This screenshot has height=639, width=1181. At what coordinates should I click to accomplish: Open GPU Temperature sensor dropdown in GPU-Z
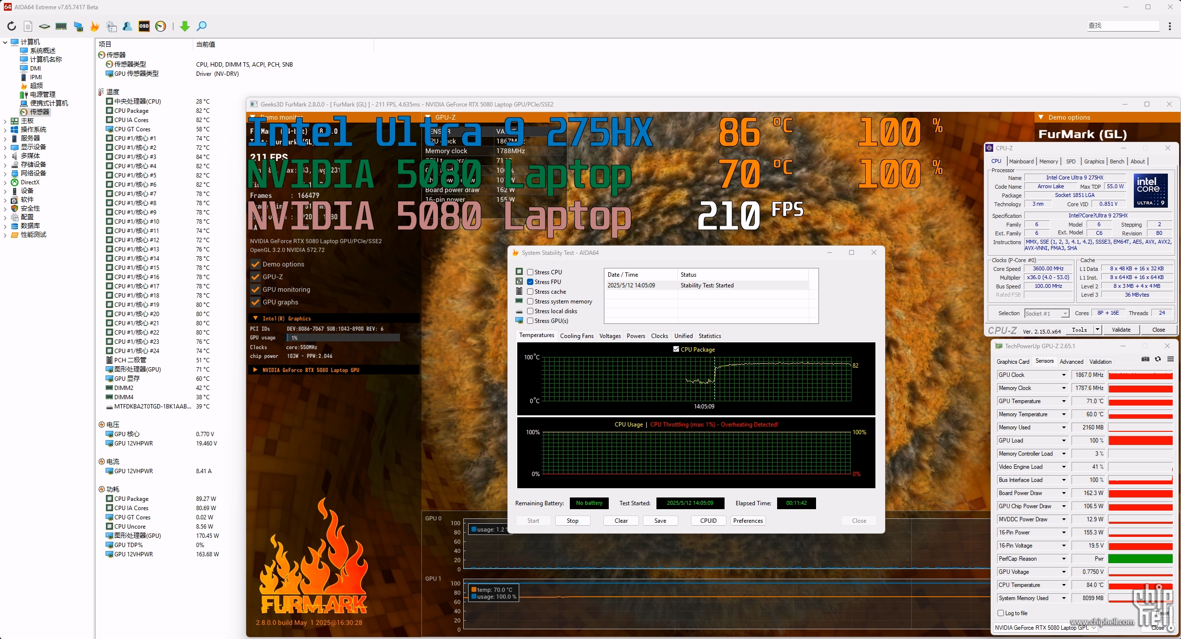coord(1064,401)
